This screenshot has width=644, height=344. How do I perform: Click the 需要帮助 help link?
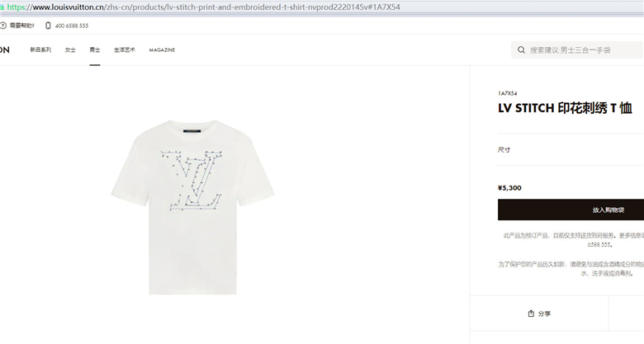click(x=21, y=26)
